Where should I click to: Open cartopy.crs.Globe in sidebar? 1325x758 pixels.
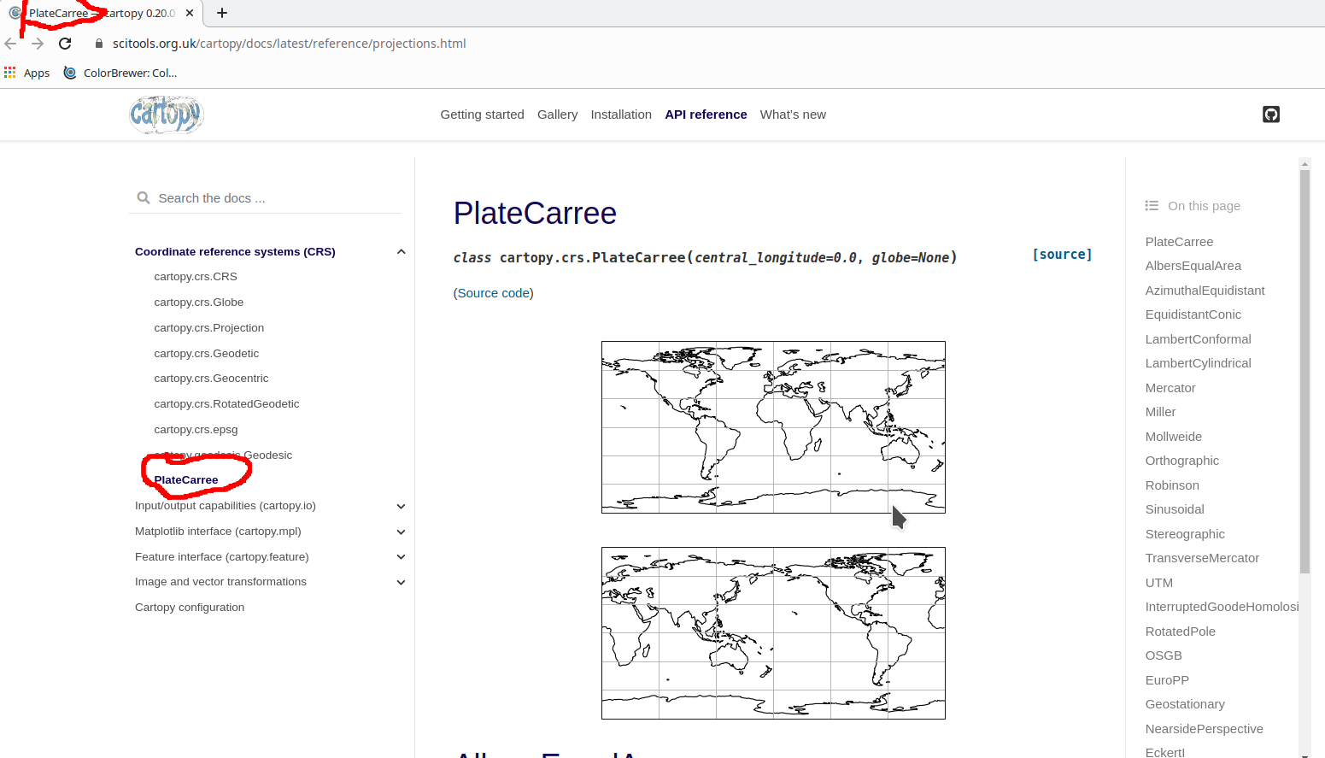[x=199, y=303]
